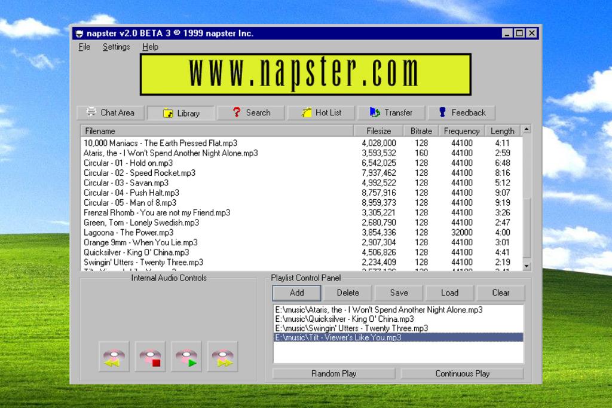Select Green, Tom - Lonely Swedish.mp3
The image size is (612, 408).
click(x=301, y=223)
